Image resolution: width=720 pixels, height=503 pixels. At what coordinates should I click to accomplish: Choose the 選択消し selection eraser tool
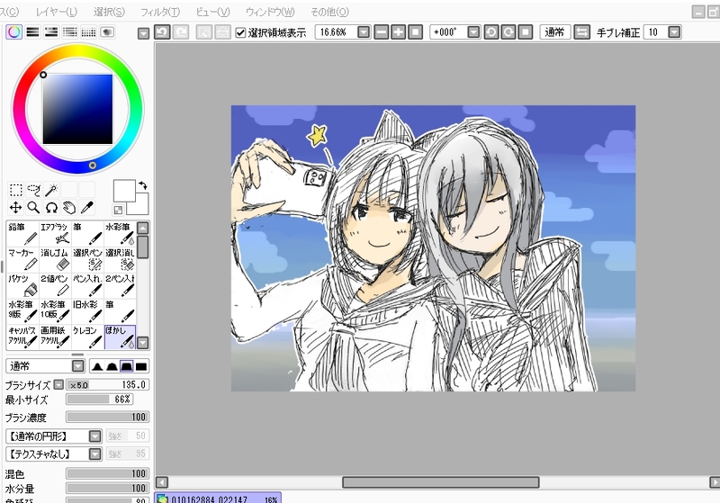point(120,259)
